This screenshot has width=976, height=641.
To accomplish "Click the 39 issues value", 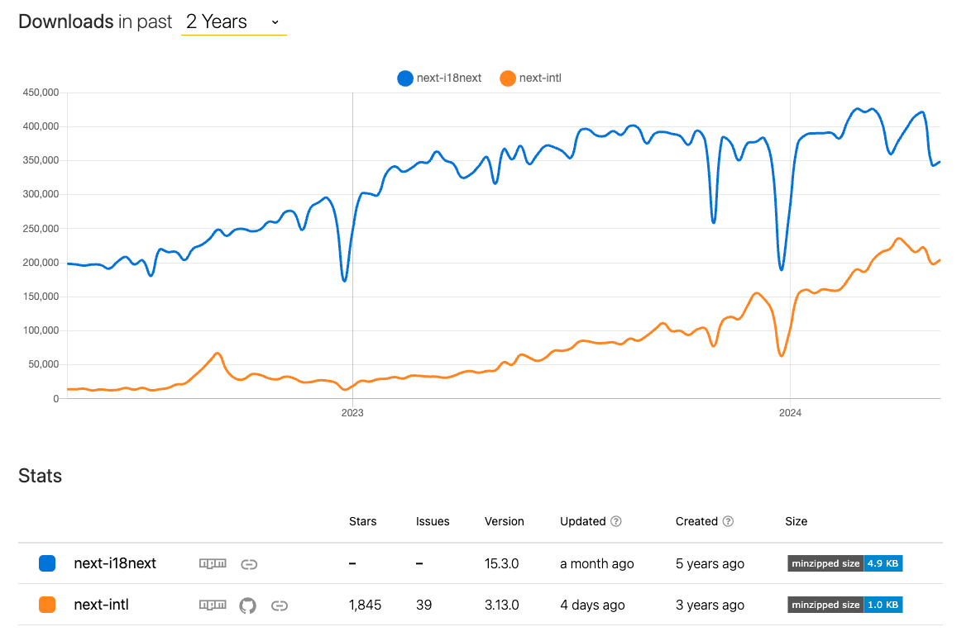I will pos(423,605).
